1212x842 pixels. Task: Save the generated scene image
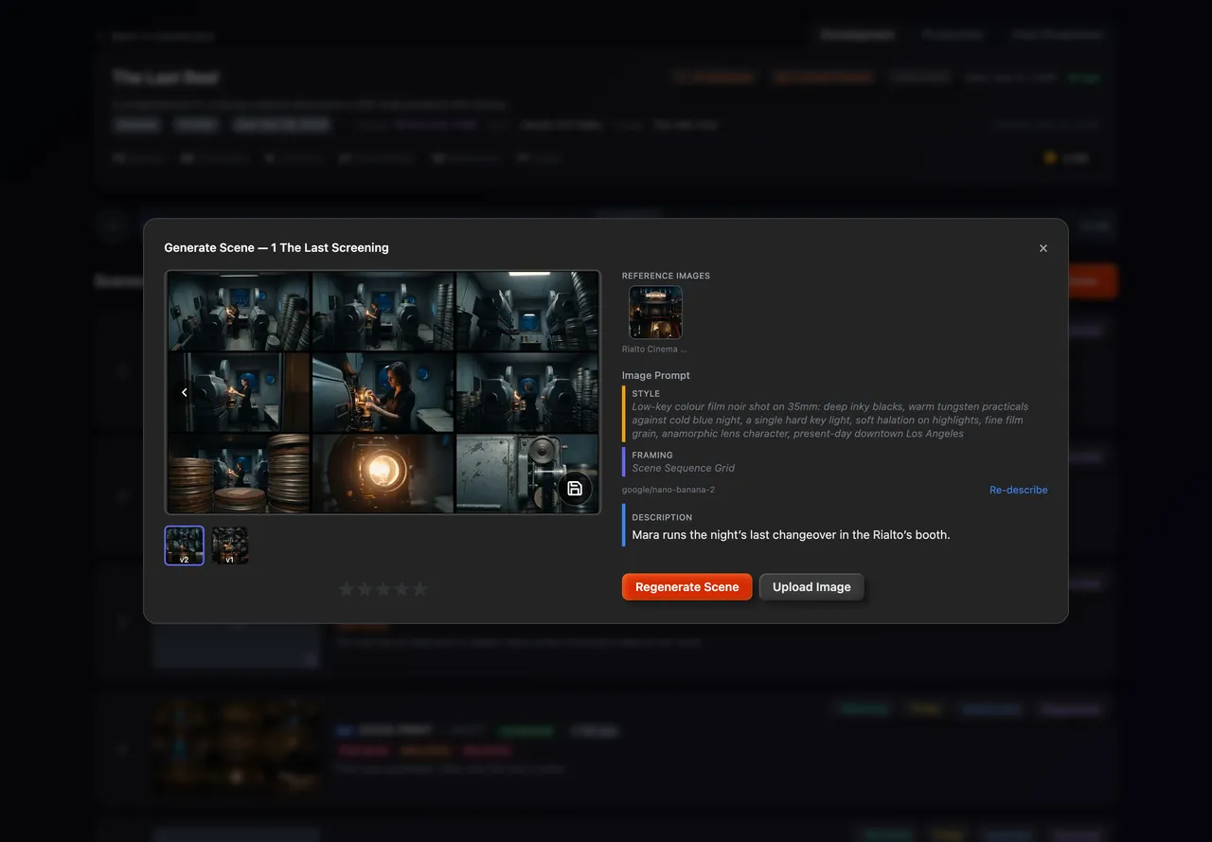pos(574,489)
